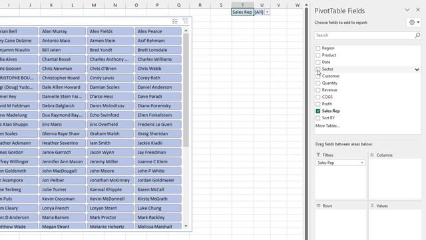The width and height of the screenshot is (426, 240).
Task: Check the Sort BY field
Action: pyautogui.click(x=318, y=118)
